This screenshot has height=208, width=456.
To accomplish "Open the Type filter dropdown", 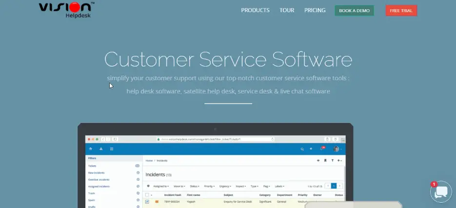I will tap(255, 186).
